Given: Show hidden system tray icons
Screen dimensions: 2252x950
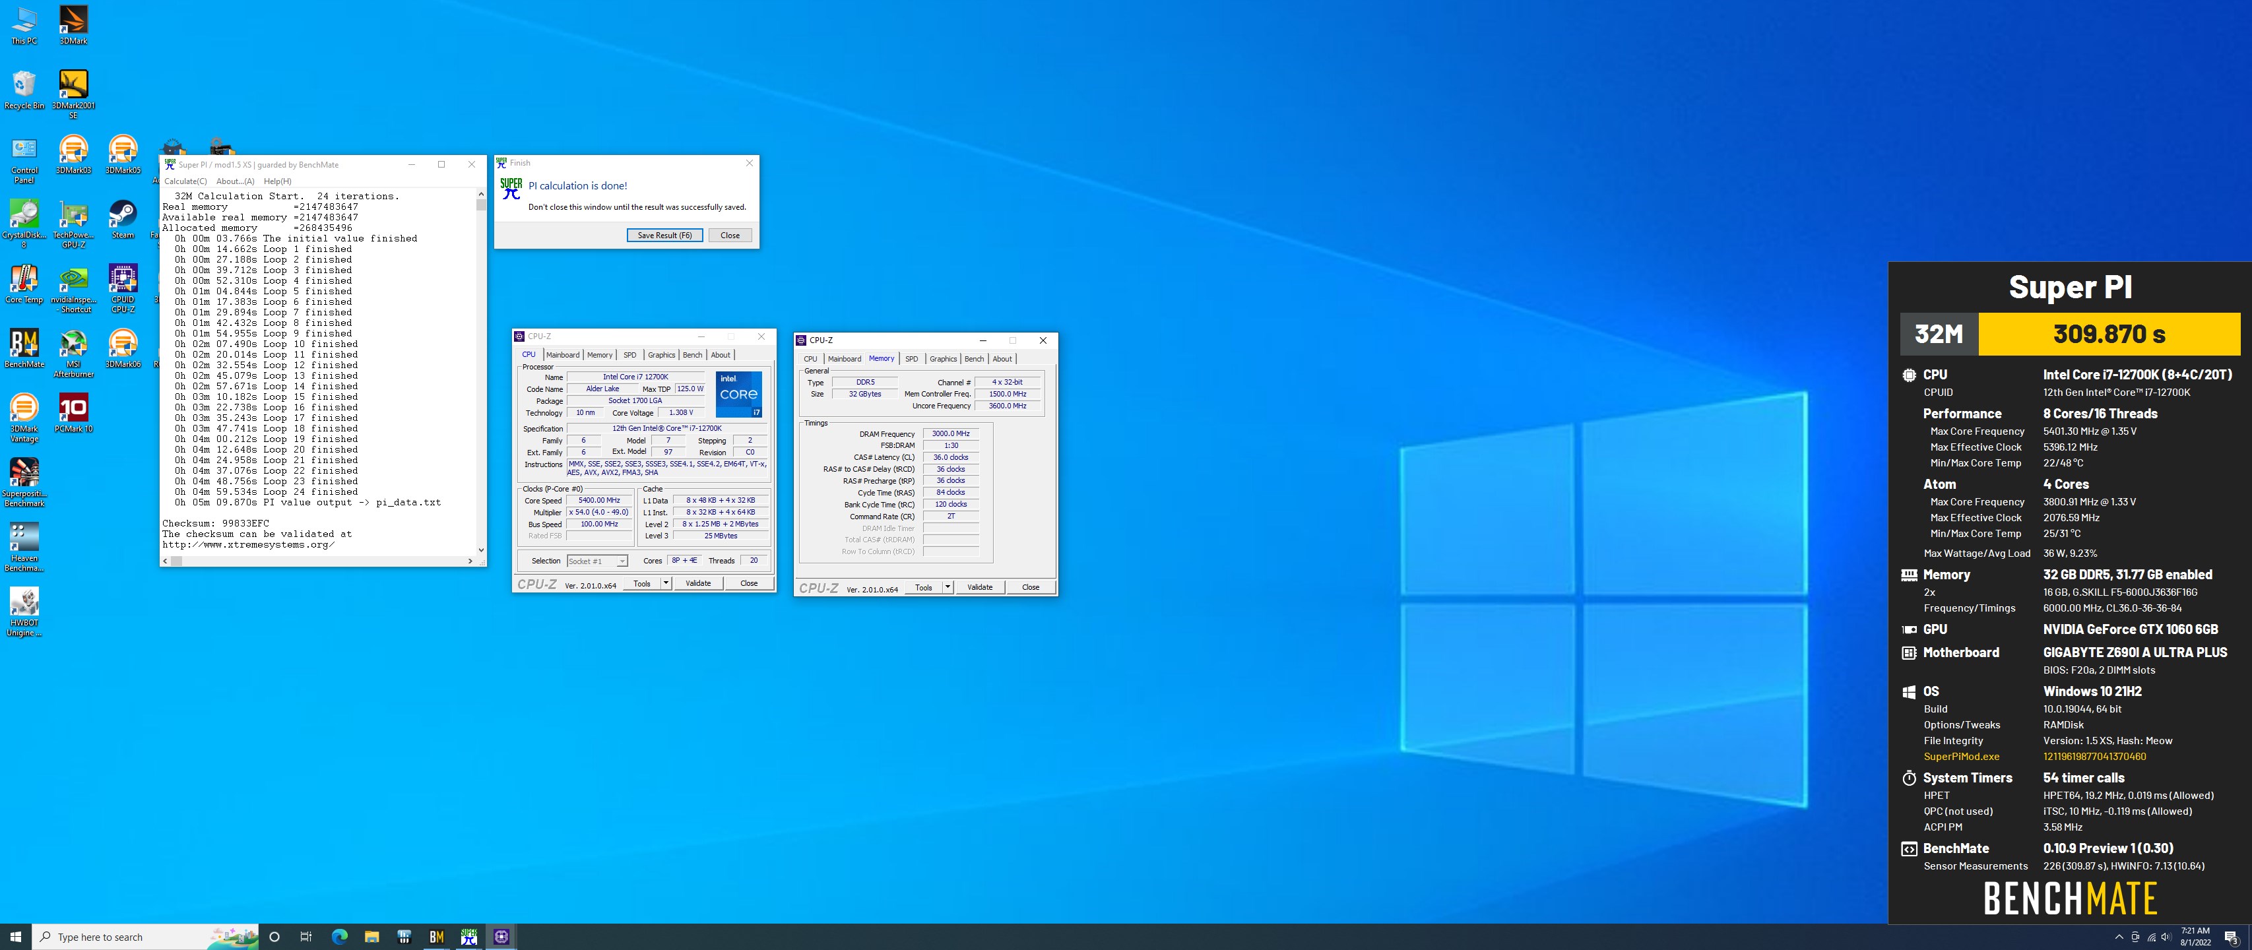Looking at the screenshot, I should pos(2119,937).
